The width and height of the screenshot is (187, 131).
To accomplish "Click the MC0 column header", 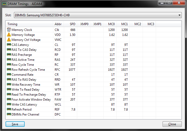I will (110, 24).
